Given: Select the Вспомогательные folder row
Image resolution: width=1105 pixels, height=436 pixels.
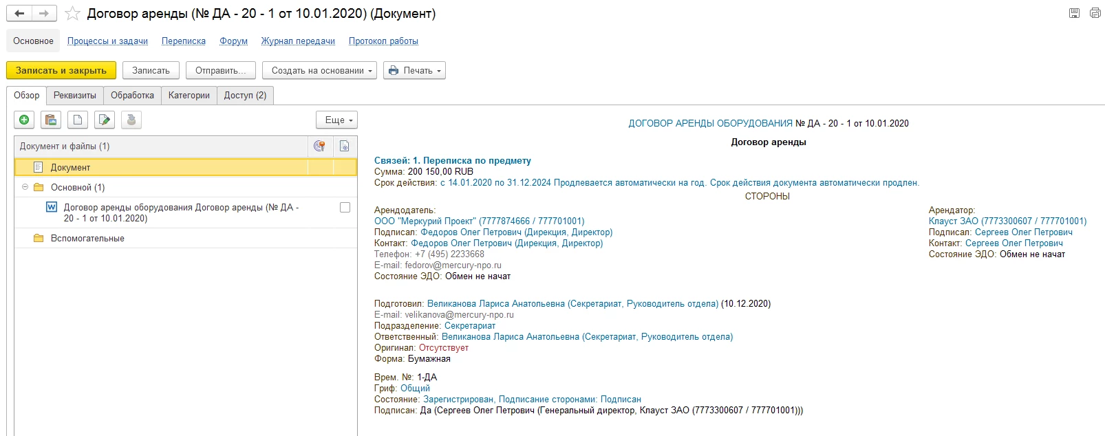Looking at the screenshot, I should pos(87,239).
